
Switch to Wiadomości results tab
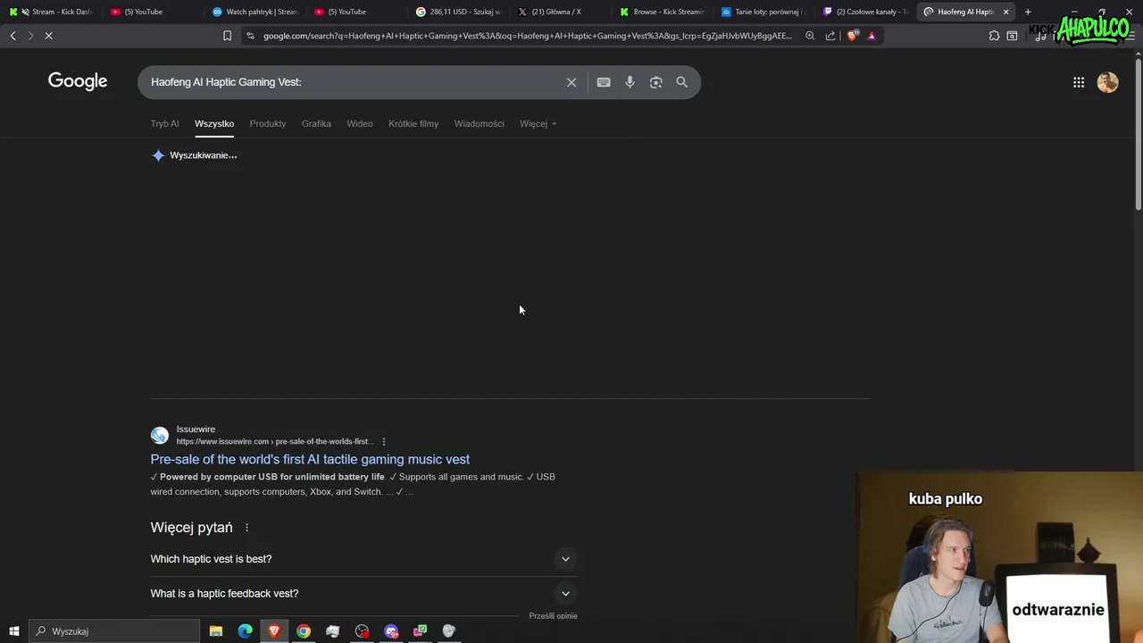(x=479, y=123)
